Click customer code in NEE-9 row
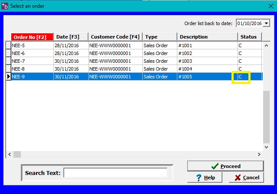The image size is (277, 194). coord(110,77)
